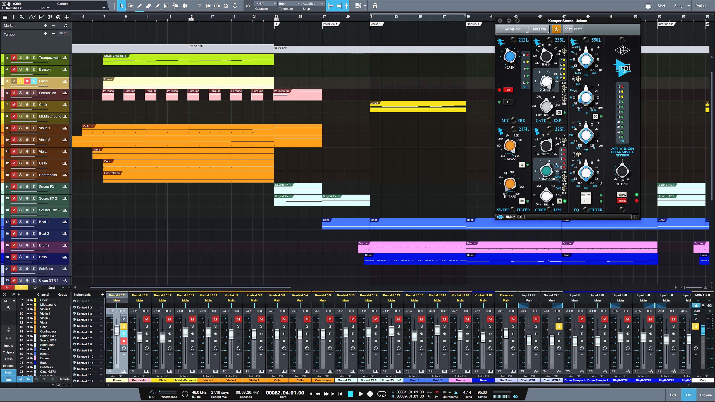Click the Piano channel fader handle
The width and height of the screenshot is (715, 402).
click(117, 331)
